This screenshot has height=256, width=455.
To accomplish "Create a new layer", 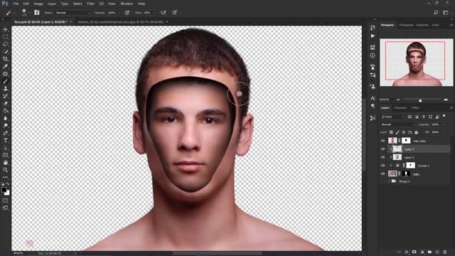I will point(437,252).
